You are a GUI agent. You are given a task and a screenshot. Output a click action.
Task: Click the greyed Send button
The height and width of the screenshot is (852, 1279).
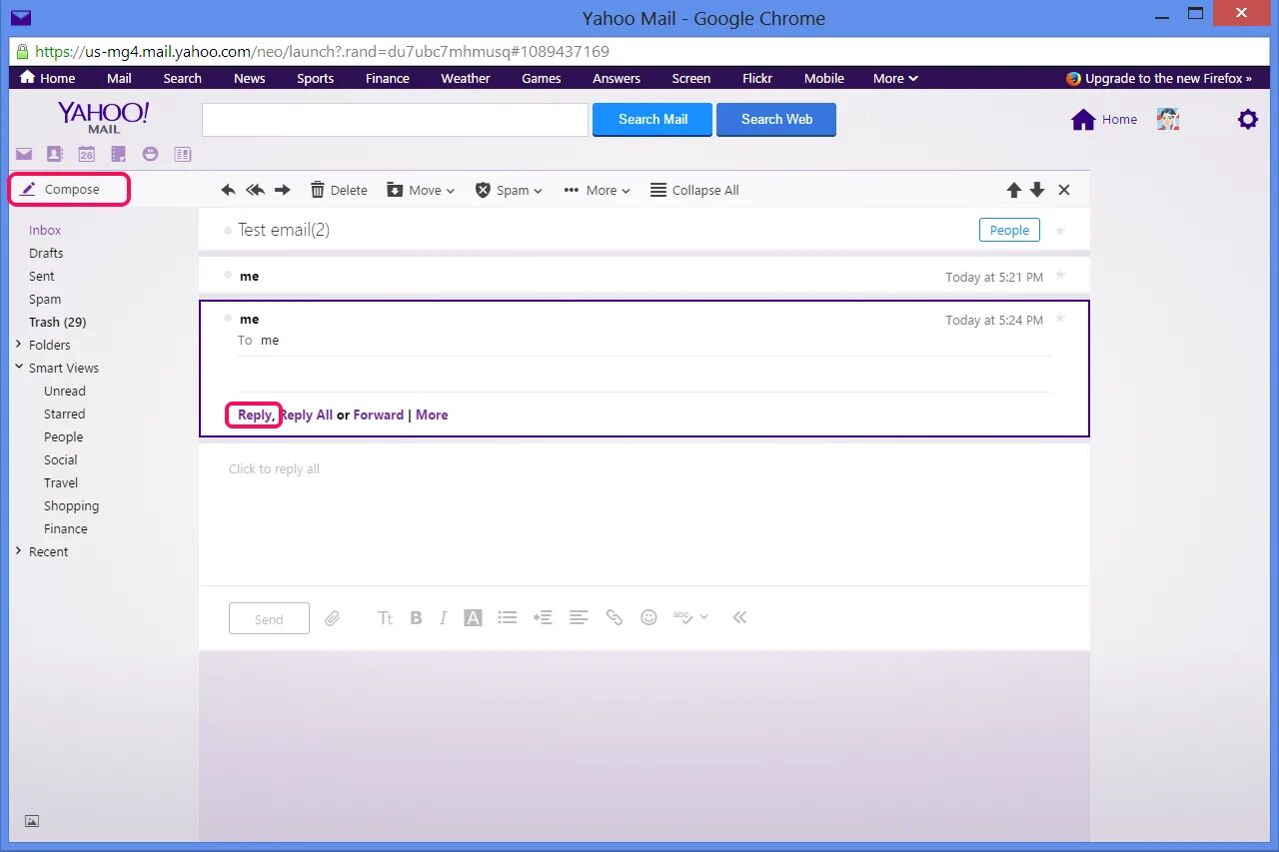coord(269,618)
